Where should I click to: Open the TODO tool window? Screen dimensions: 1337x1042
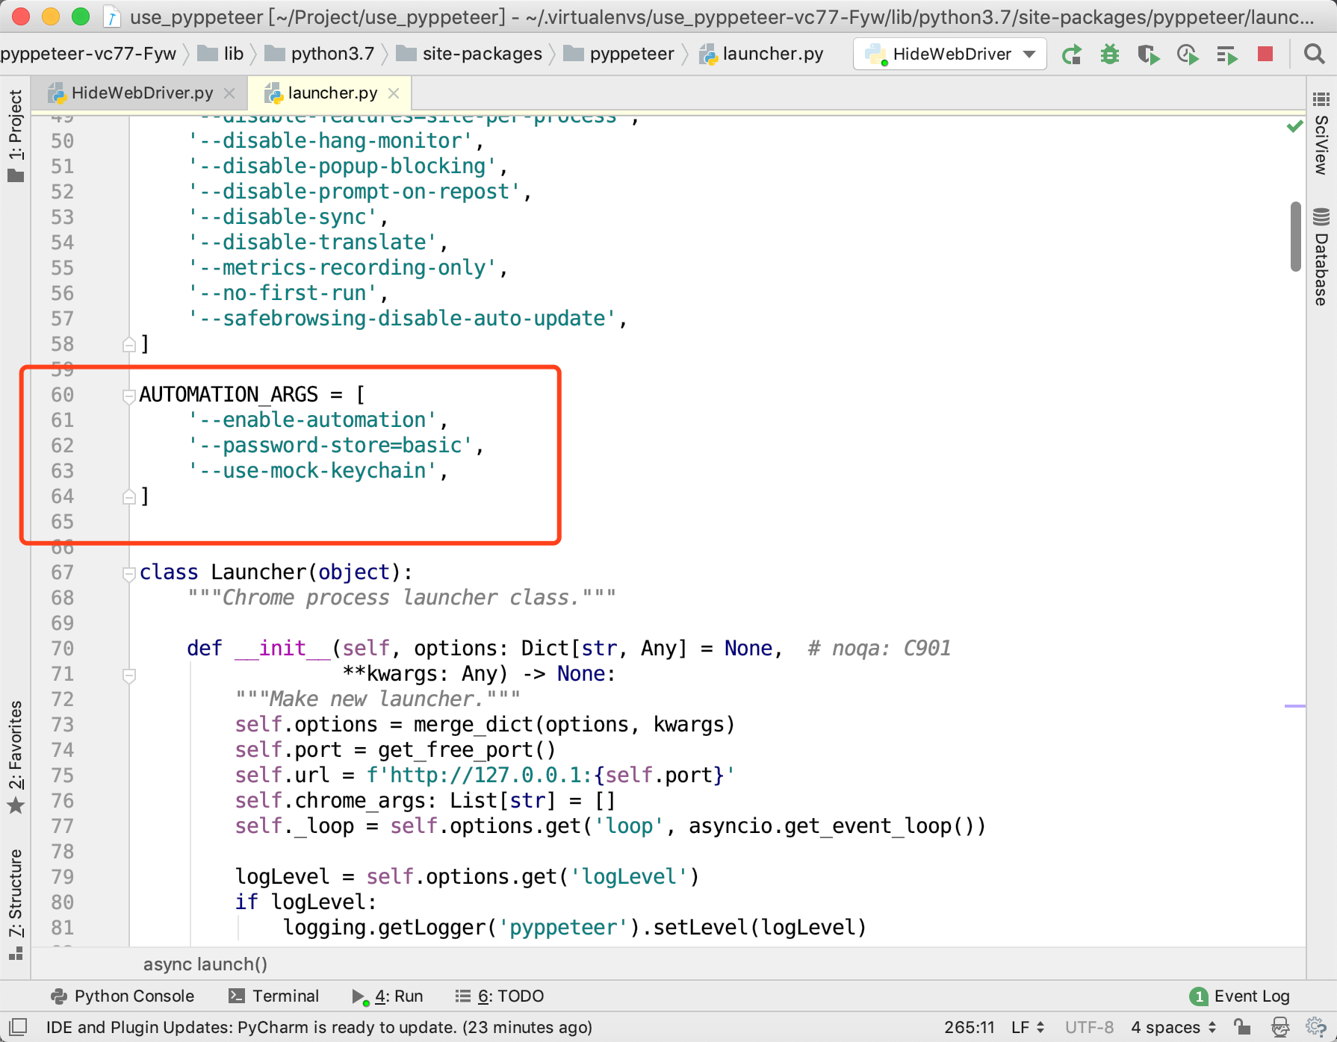(500, 996)
